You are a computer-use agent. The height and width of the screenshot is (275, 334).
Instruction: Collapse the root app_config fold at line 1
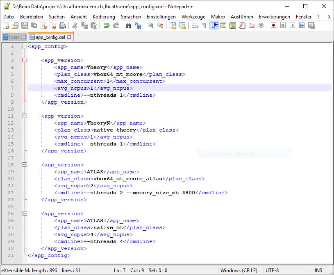(x=25, y=46)
